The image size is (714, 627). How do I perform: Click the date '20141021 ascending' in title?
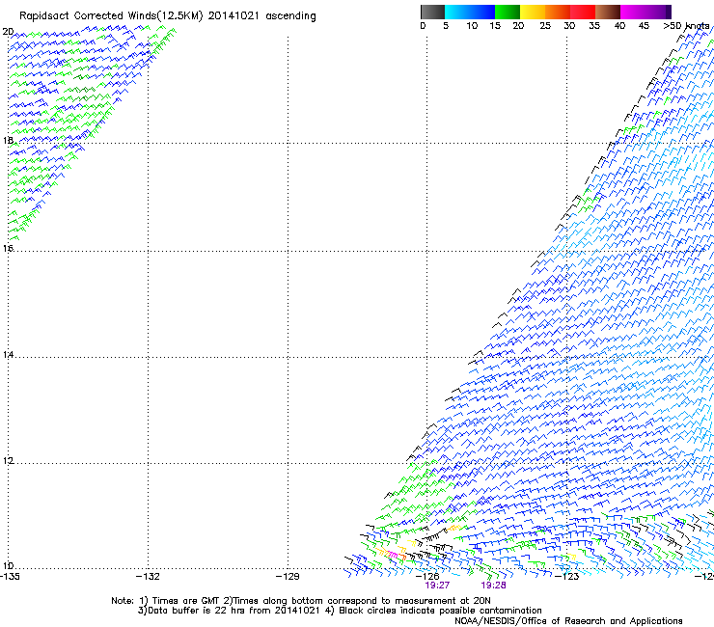pyautogui.click(x=261, y=16)
